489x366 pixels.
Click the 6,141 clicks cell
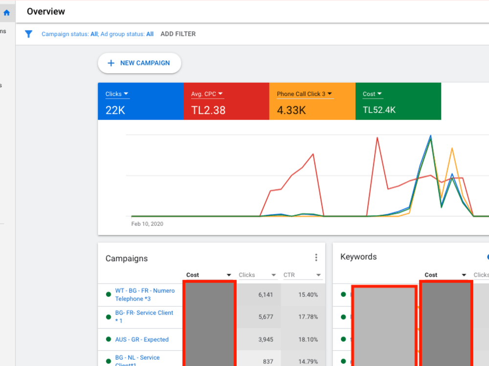(x=266, y=295)
